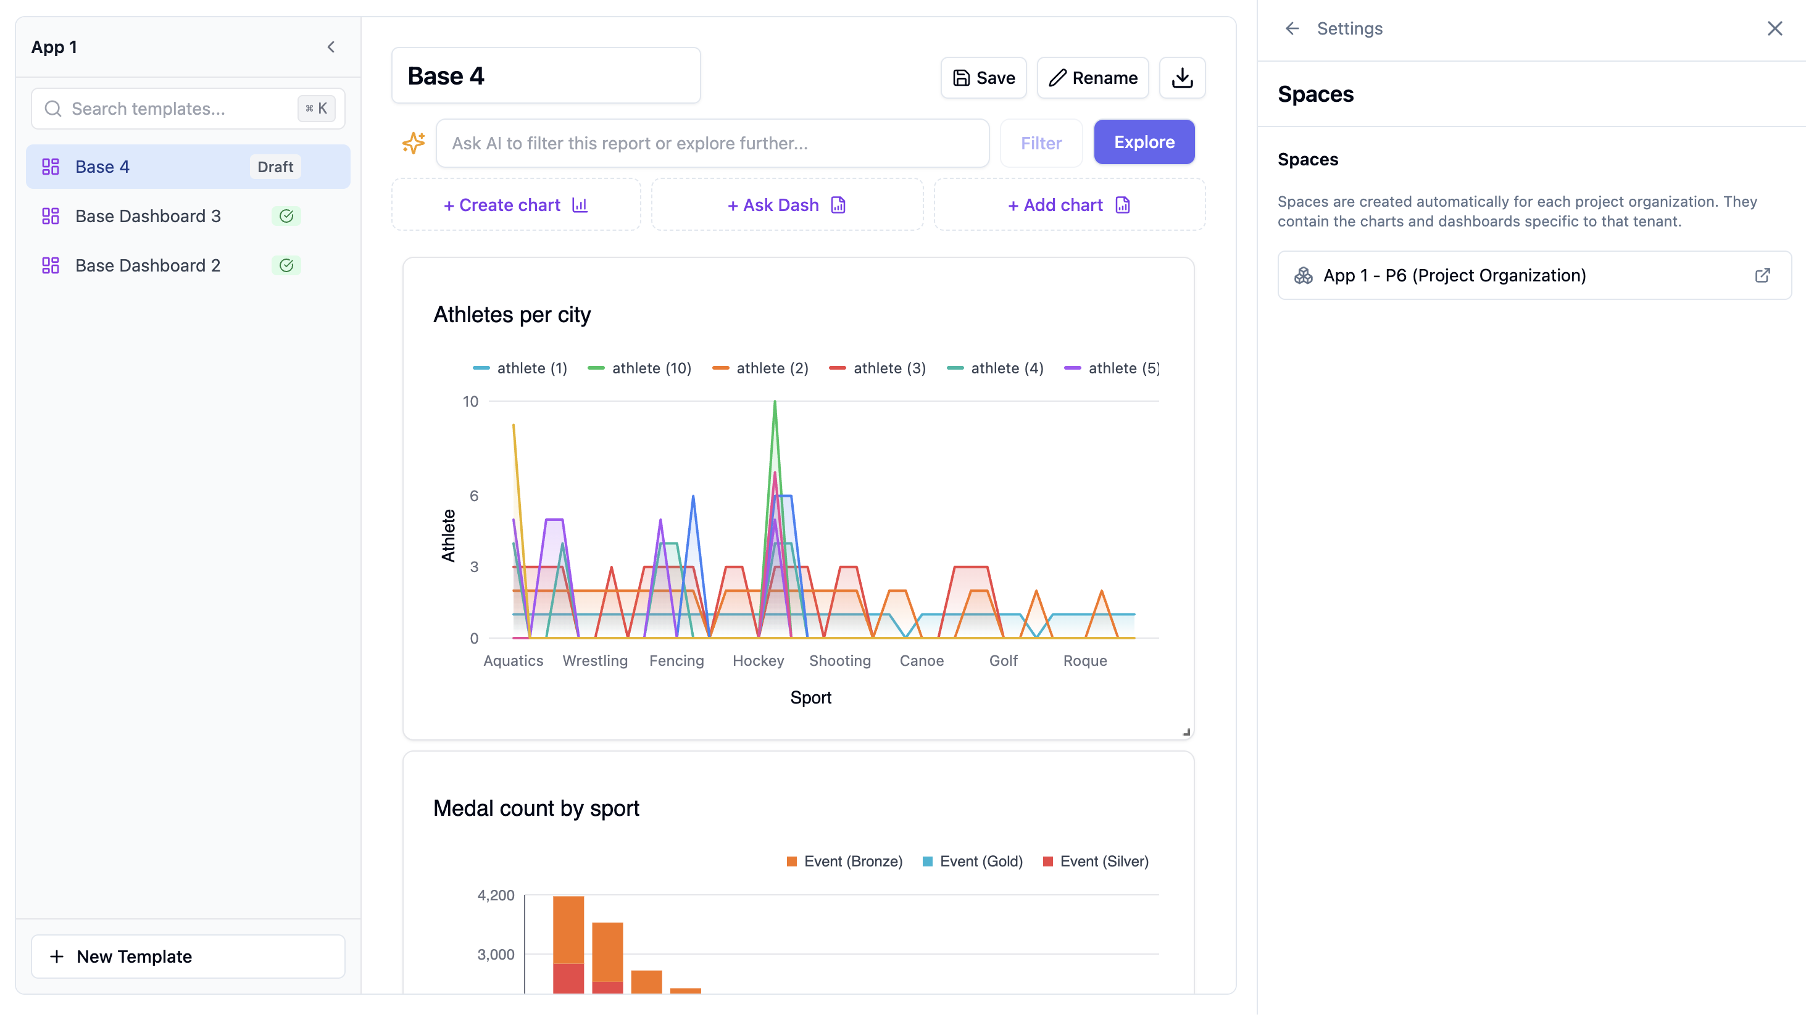This screenshot has width=1806, height=1017.
Task: Click the New Template button
Action: coord(188,956)
